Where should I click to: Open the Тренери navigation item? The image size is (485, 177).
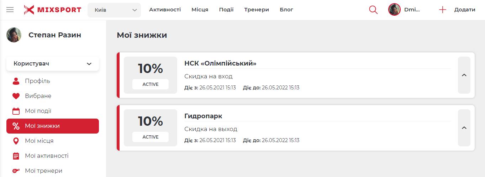(x=257, y=10)
